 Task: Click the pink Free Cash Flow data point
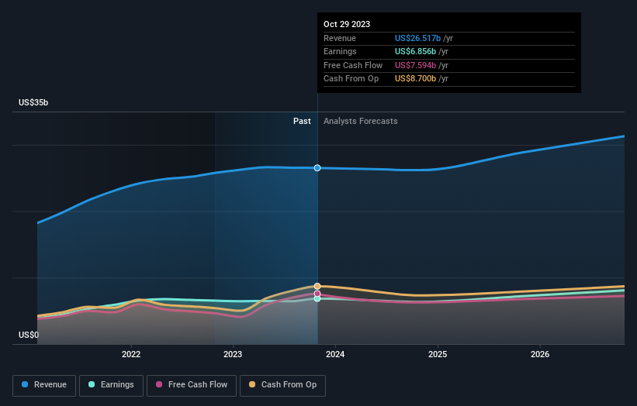point(317,294)
